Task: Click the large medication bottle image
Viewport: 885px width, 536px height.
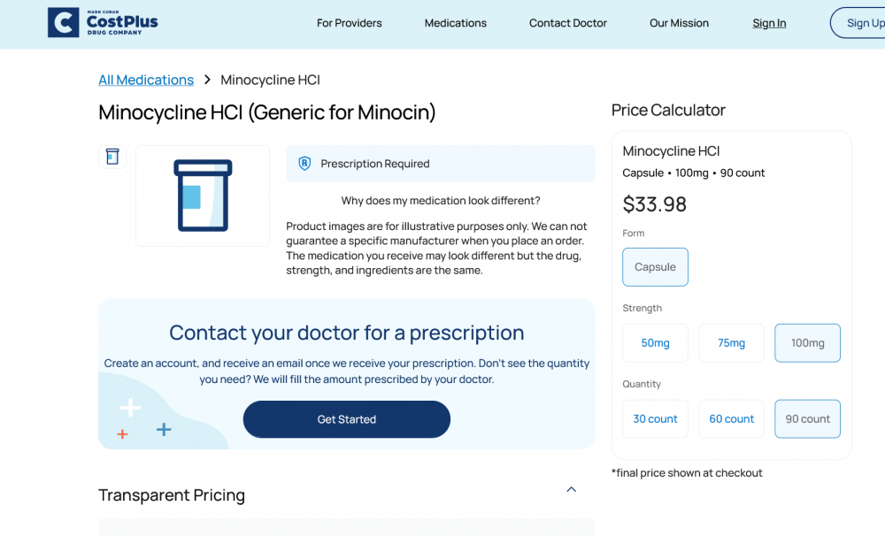Action: [203, 195]
